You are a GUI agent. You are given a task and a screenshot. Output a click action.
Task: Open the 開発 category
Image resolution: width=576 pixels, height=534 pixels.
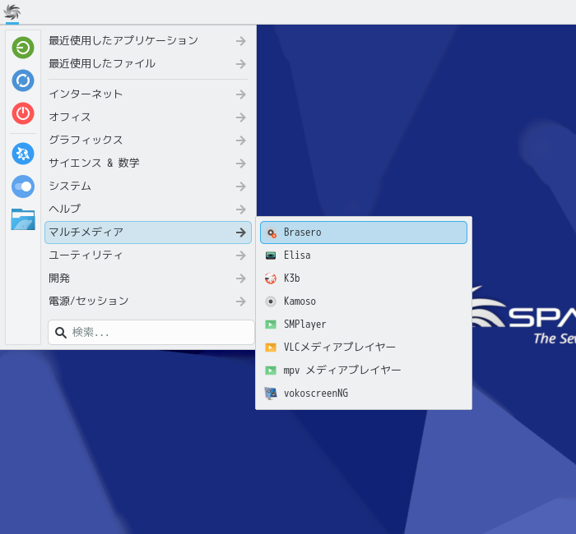click(x=148, y=279)
